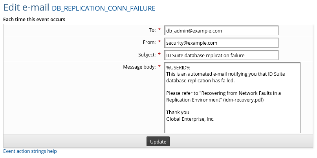The image size is (317, 158).
Task: Click the "Message body:" field label
Action: point(139,67)
